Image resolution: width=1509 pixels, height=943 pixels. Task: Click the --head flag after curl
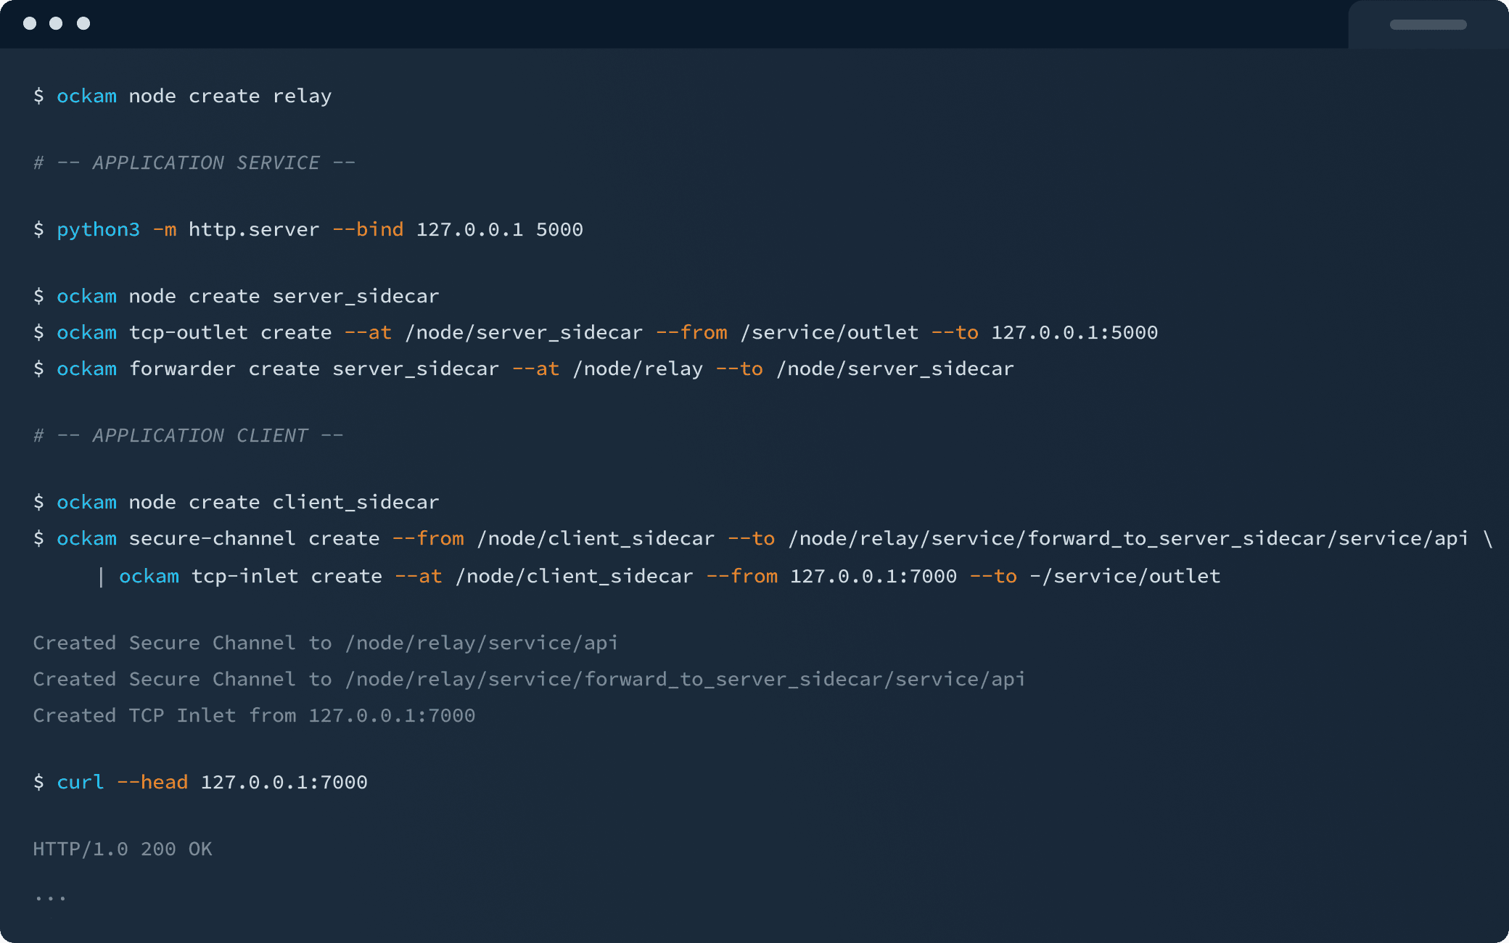pyautogui.click(x=152, y=783)
